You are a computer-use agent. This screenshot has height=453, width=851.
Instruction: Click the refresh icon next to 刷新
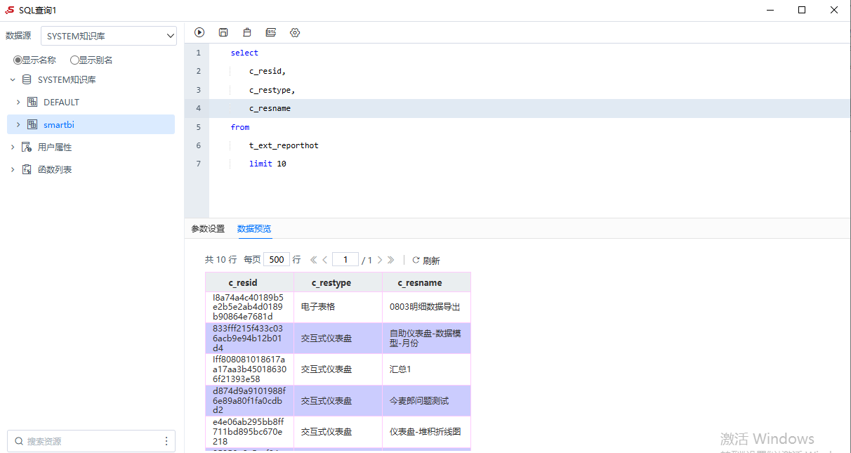[416, 260]
